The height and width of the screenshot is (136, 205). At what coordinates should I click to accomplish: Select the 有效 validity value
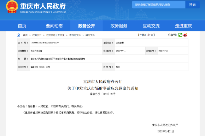point(118,67)
